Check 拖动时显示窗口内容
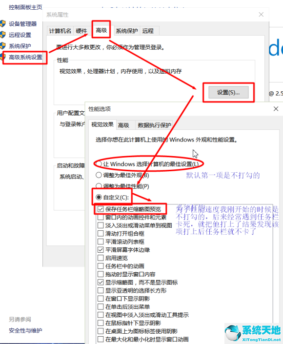The image size is (283, 344). point(101,274)
